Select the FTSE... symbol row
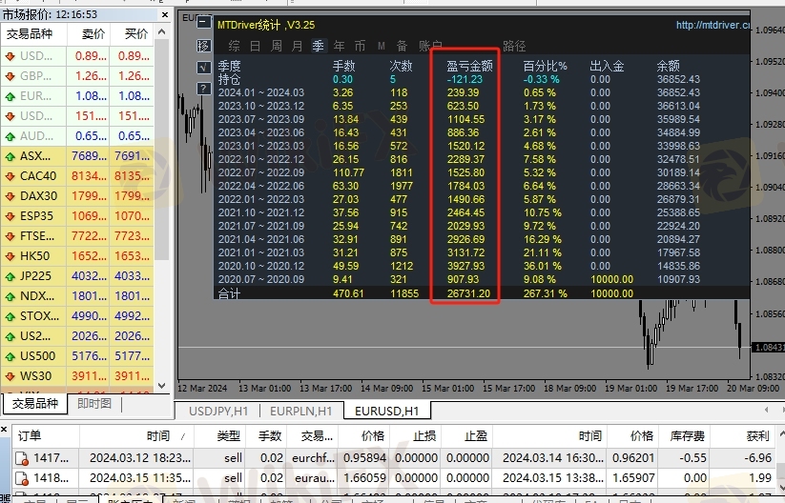 pyautogui.click(x=77, y=236)
